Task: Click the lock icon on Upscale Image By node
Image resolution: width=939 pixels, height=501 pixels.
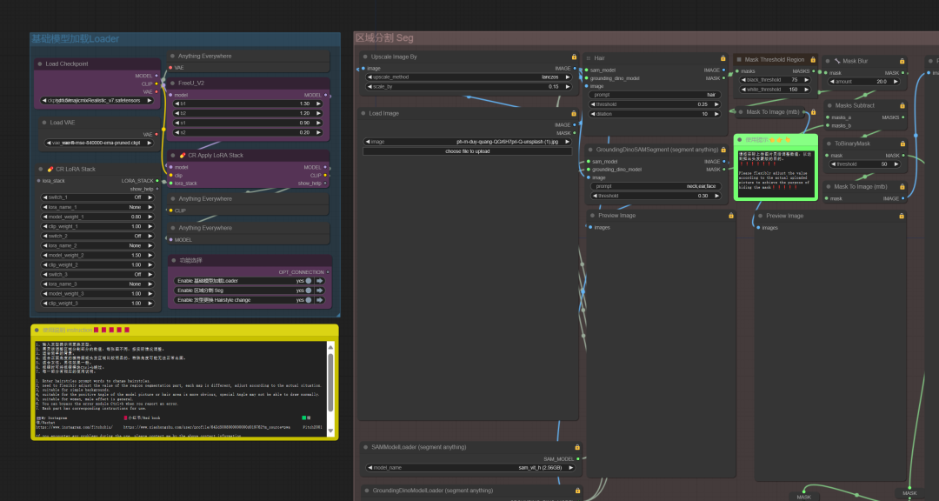Action: (x=574, y=57)
